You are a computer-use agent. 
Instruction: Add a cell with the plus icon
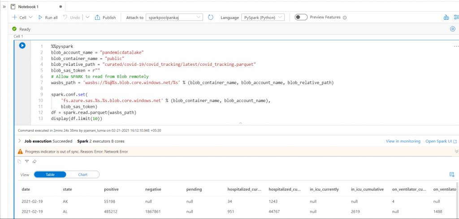tap(14, 17)
